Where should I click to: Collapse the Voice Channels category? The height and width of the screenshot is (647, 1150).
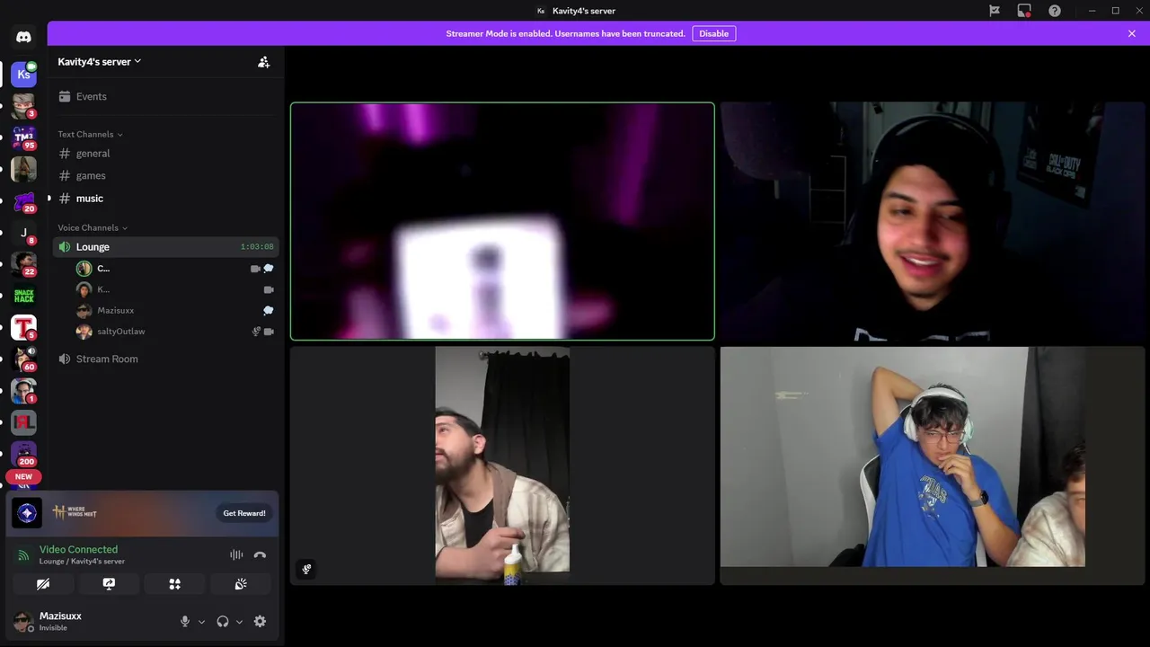point(93,227)
